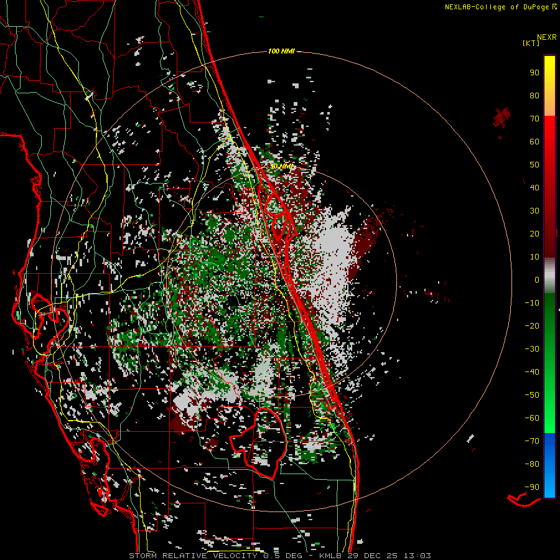
Task: Click the isolated dark red echo outside 100 NMI ring
Action: pos(502,117)
